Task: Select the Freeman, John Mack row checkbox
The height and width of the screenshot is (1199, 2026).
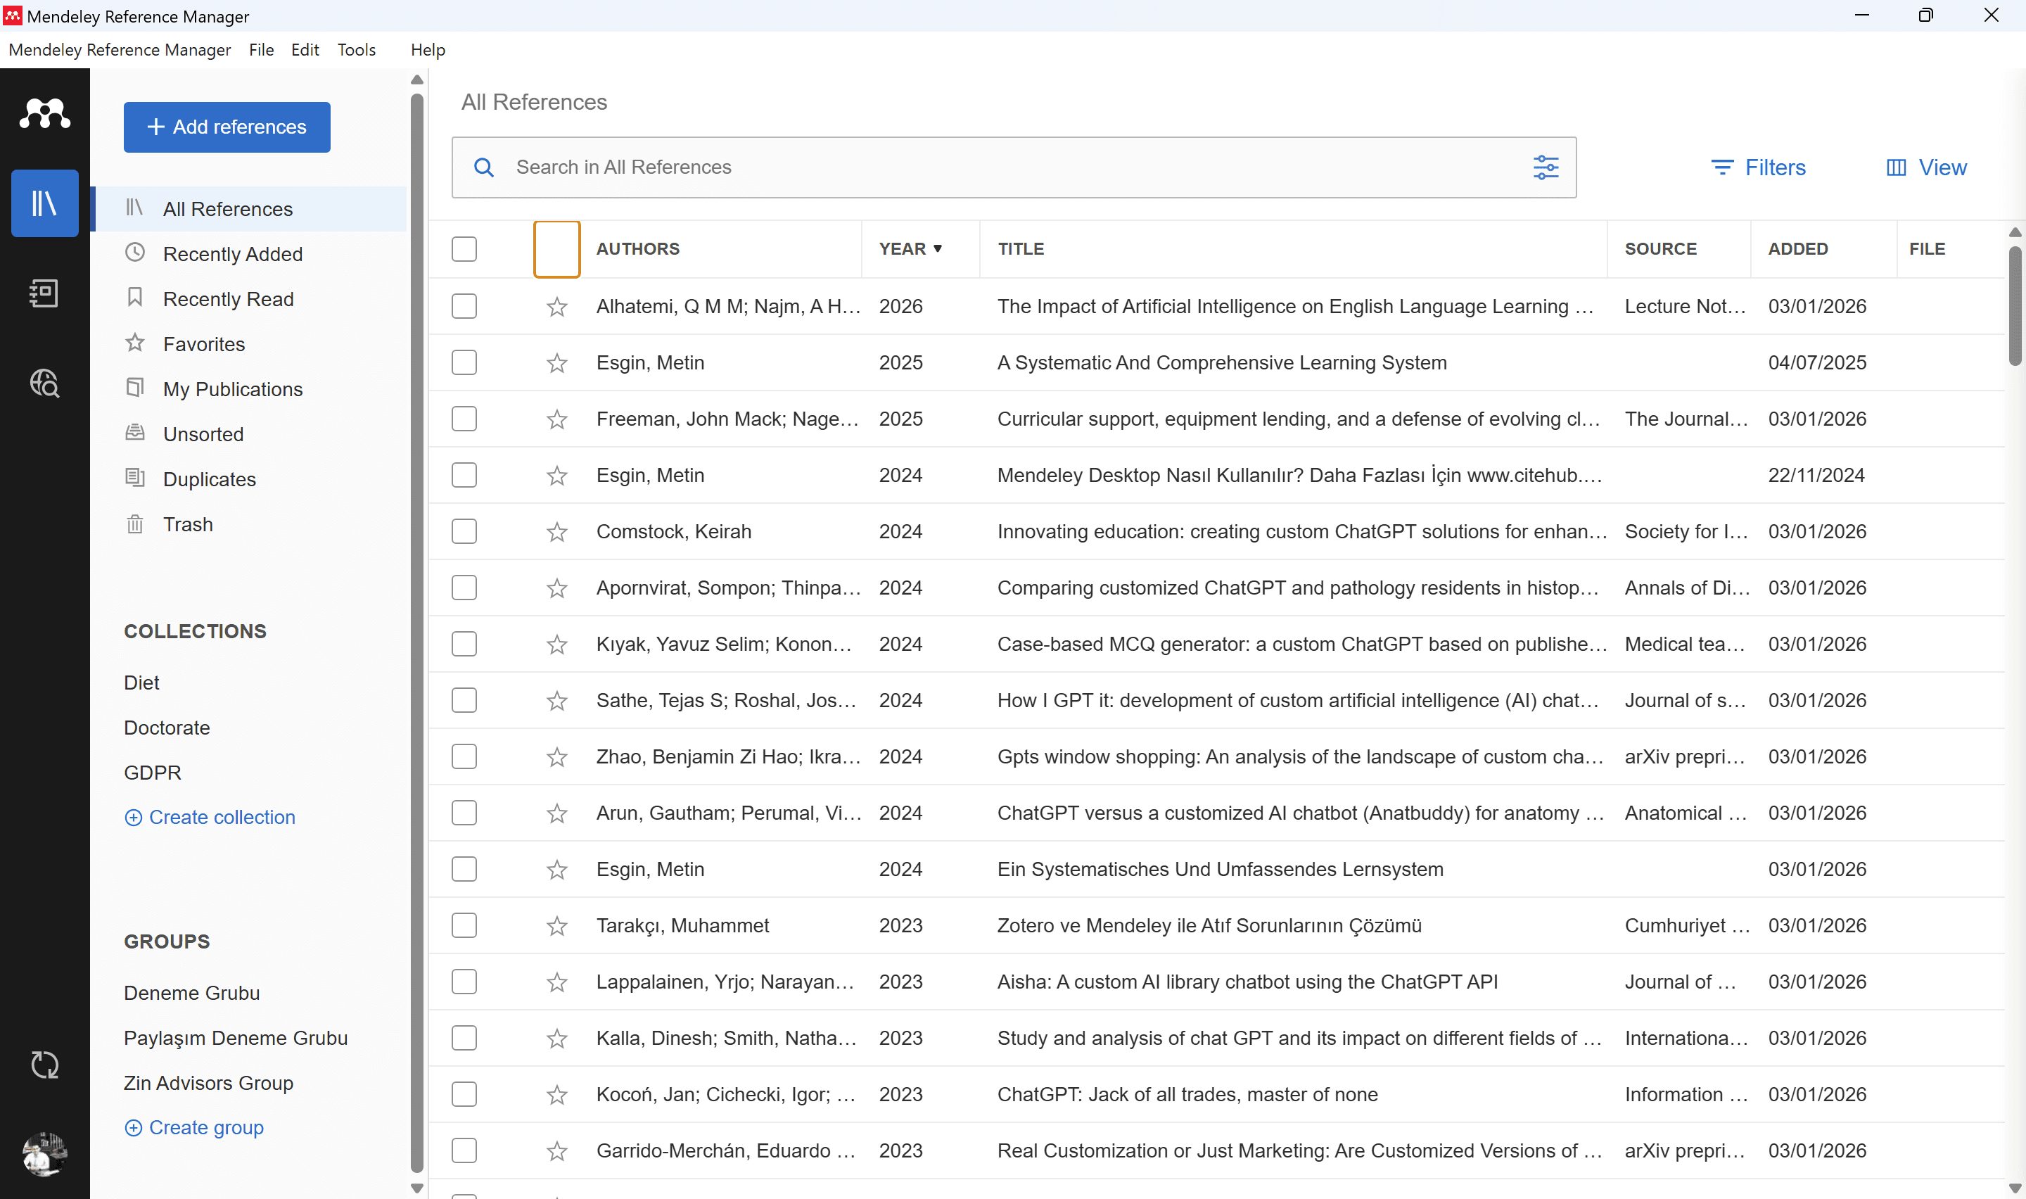Action: pyautogui.click(x=464, y=419)
